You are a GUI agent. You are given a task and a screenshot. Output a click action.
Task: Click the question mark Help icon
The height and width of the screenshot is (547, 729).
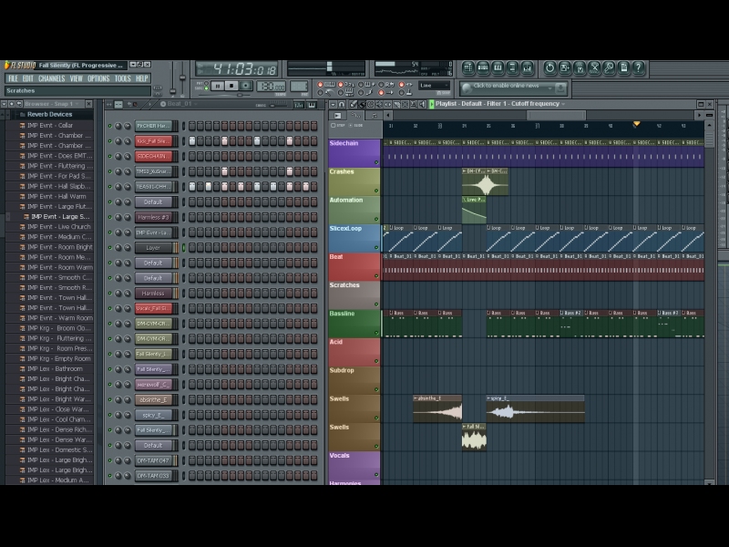click(x=639, y=68)
